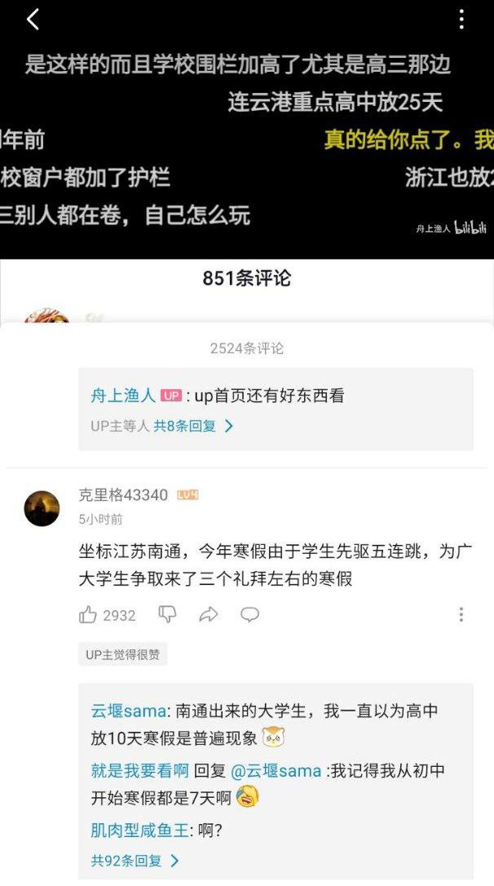
Task: Open the 克里格43340 avatar
Action: click(42, 508)
